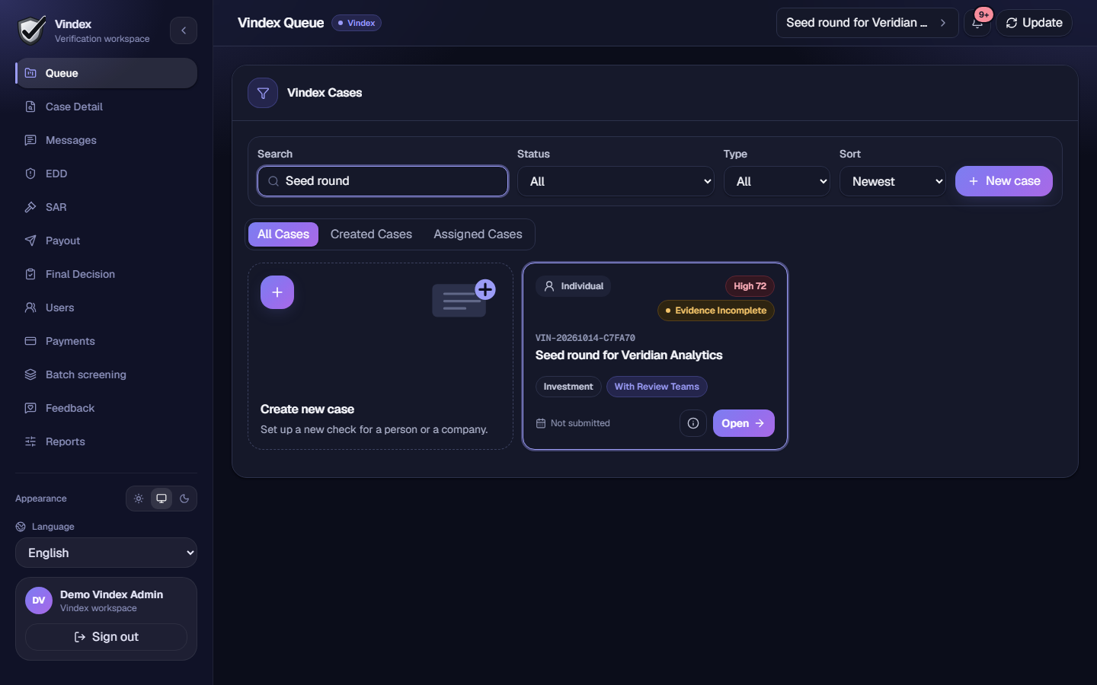Open the Users page
The width and height of the screenshot is (1097, 685).
point(106,307)
